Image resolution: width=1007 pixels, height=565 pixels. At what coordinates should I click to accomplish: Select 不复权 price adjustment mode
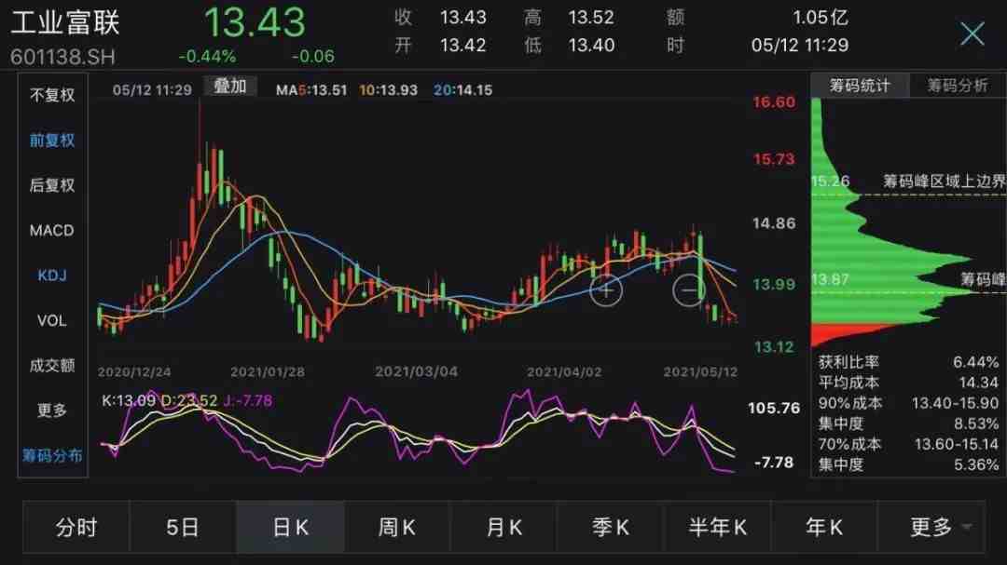pos(52,96)
